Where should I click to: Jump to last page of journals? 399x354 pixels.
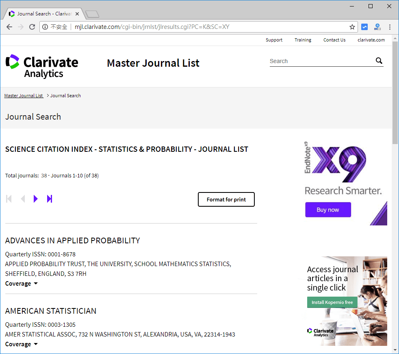tap(50, 199)
